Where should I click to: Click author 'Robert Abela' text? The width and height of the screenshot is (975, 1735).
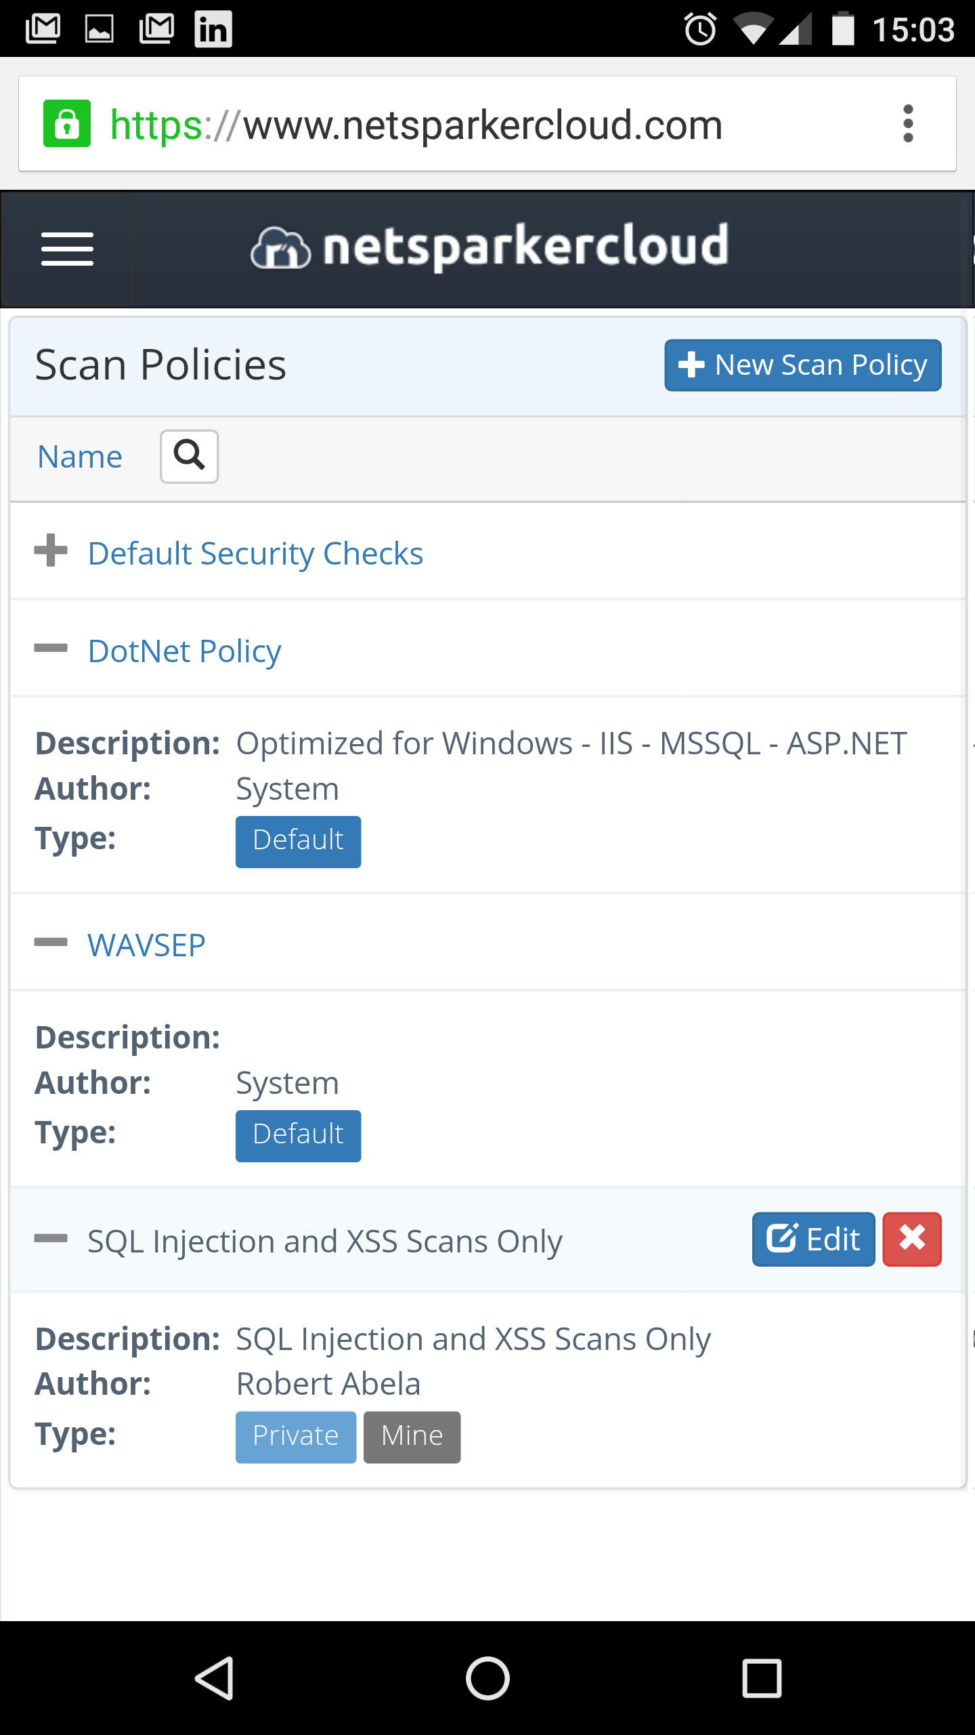tap(328, 1384)
